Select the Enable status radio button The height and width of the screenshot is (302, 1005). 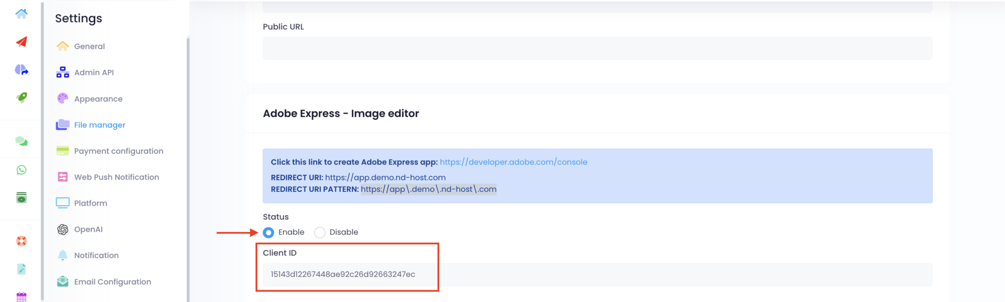pos(268,232)
